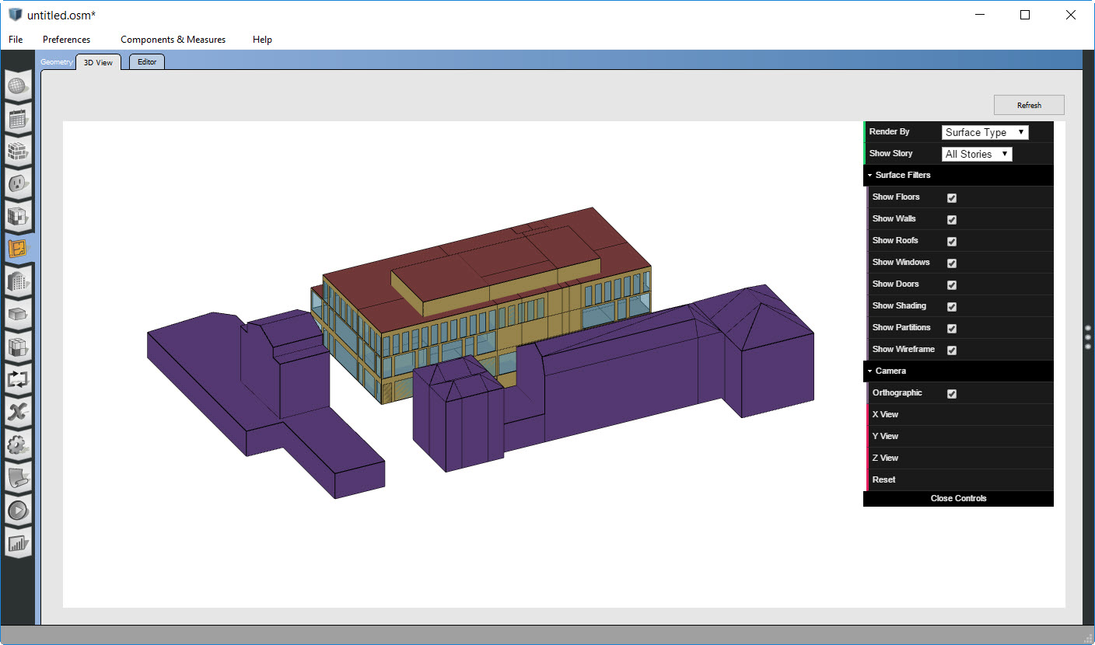The image size is (1095, 645).
Task: Disable the Show Windows checkbox
Action: pyautogui.click(x=951, y=263)
